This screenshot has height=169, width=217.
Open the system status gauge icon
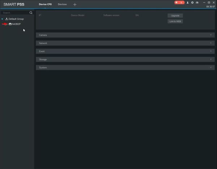point(197,3)
